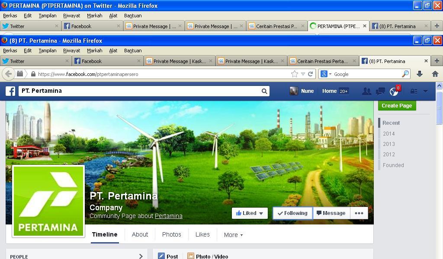Switch to Facebook tab in front window

coord(107,61)
